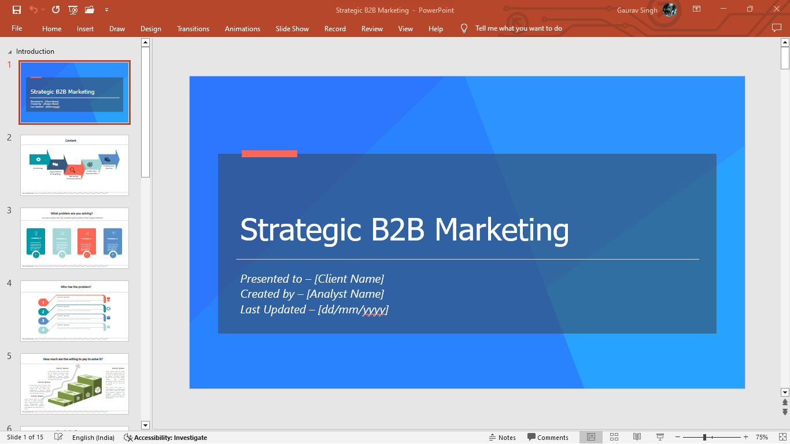The image size is (790, 444).
Task: Click 'Slide 1 of 15' status indicator
Action: (25, 438)
